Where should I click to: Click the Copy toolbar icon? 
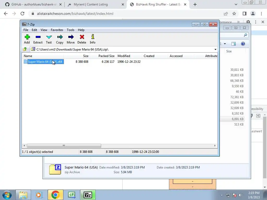click(x=60, y=39)
